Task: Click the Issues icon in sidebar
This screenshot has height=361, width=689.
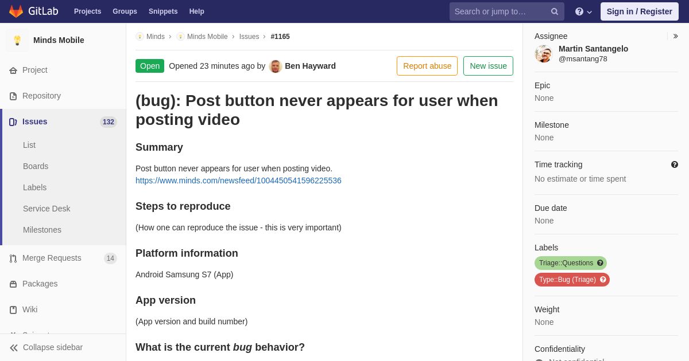Action: [13, 122]
